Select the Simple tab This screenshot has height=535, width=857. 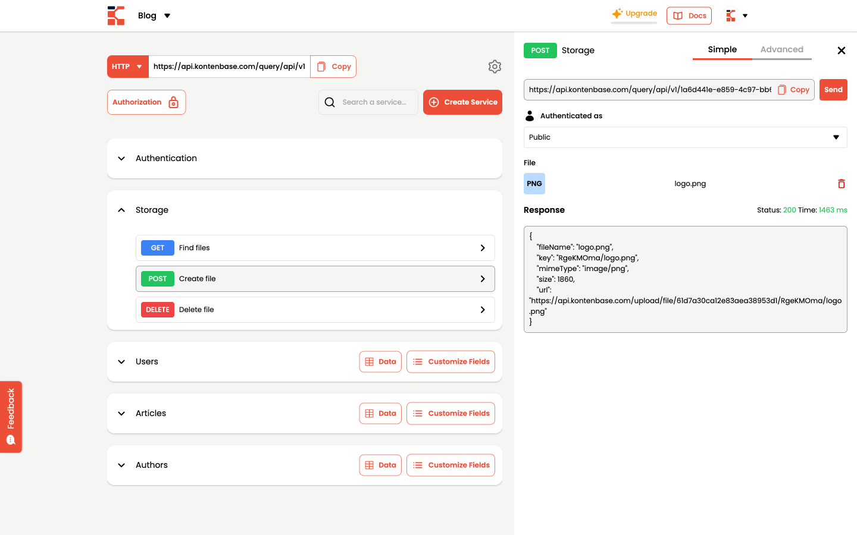point(722,50)
